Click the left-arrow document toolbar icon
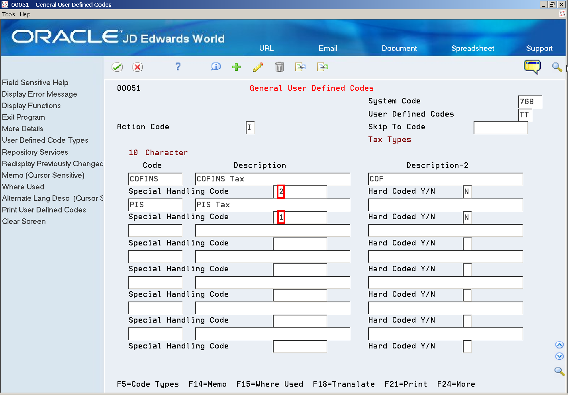The image size is (568, 395). point(301,67)
